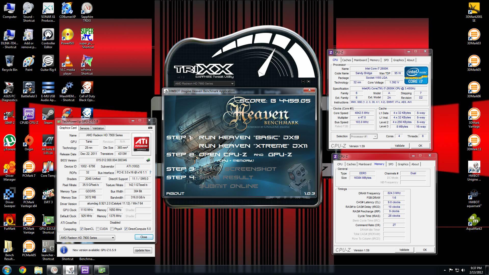The height and width of the screenshot is (275, 489).
Task: Open the Guitar Rig 4 icon
Action: (48, 63)
